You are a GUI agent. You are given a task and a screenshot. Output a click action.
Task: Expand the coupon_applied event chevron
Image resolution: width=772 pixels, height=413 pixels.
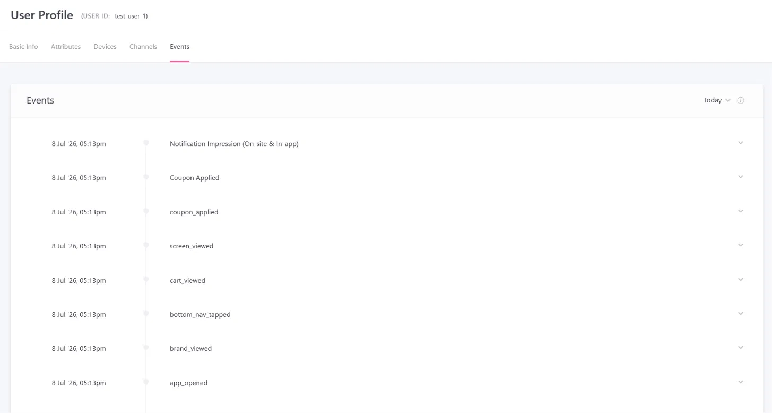pyautogui.click(x=741, y=211)
